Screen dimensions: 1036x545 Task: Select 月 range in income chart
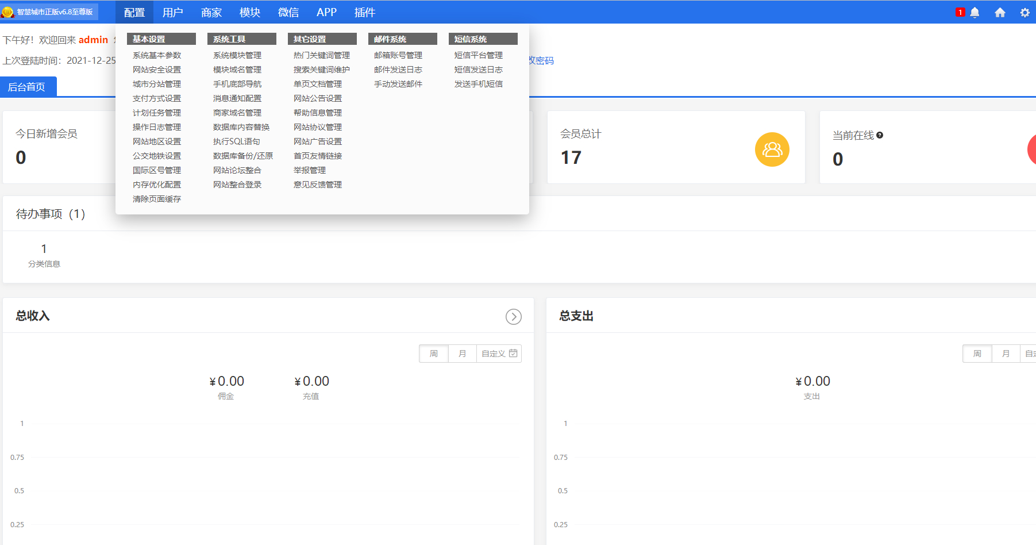tap(463, 354)
